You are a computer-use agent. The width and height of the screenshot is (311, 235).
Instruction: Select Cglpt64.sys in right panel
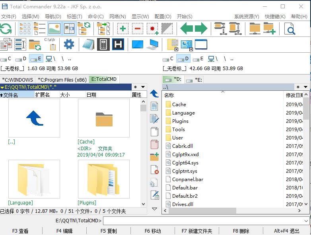click(x=185, y=163)
